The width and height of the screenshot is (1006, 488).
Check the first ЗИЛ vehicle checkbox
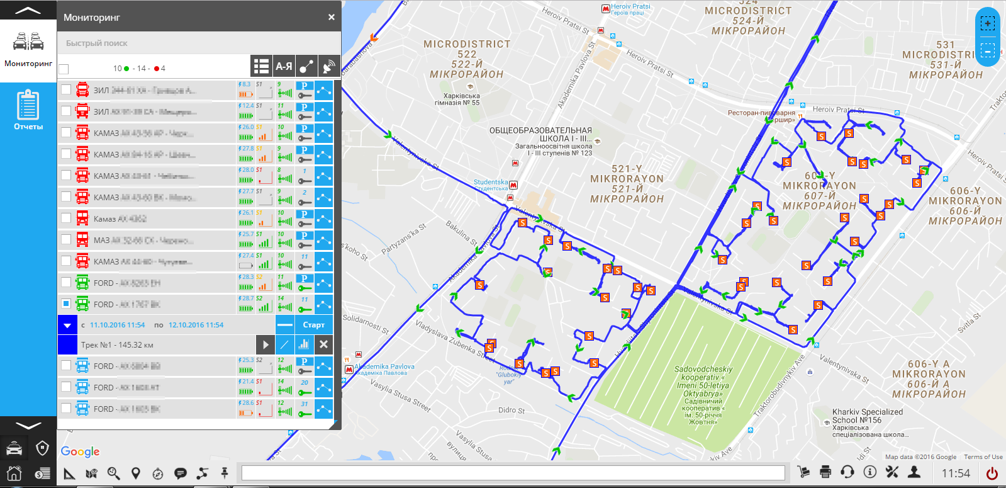click(x=66, y=89)
